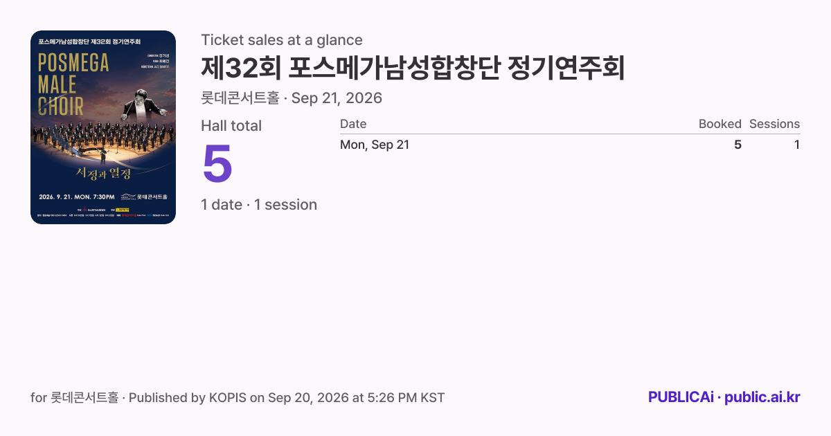
Task: Open the '제32회 포스메가남성합창단 정기연주회' title
Action: click(x=413, y=68)
